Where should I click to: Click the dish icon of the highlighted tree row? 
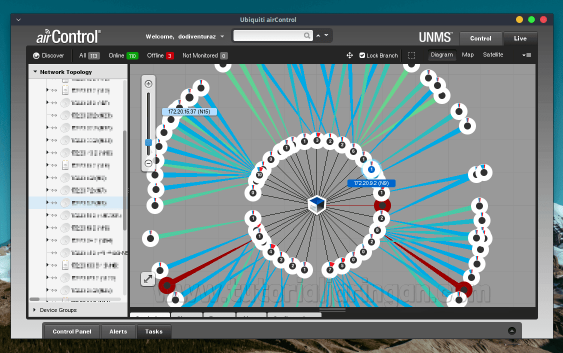65,203
